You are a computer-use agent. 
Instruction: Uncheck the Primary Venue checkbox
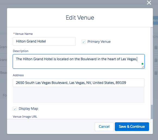point(84,42)
